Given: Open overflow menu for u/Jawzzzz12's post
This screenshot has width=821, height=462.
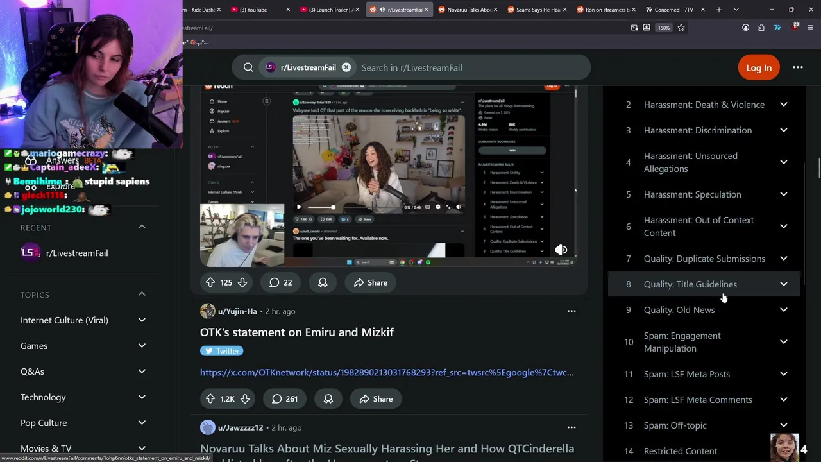Looking at the screenshot, I should (571, 427).
